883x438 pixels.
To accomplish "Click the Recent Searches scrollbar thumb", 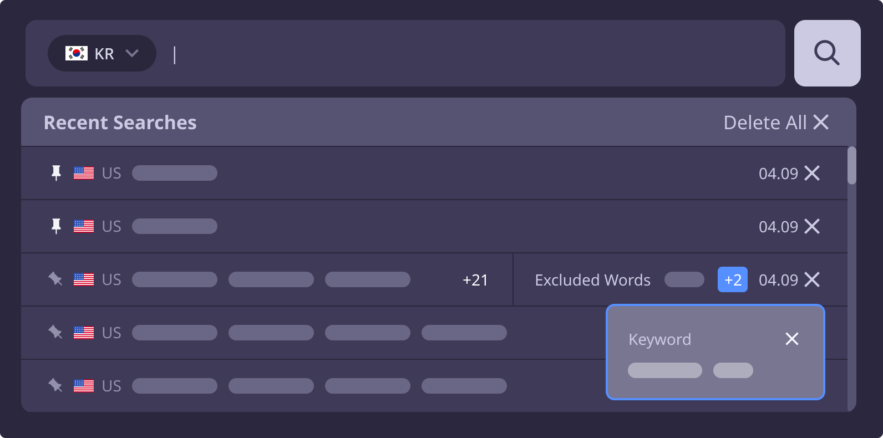I will (x=852, y=165).
